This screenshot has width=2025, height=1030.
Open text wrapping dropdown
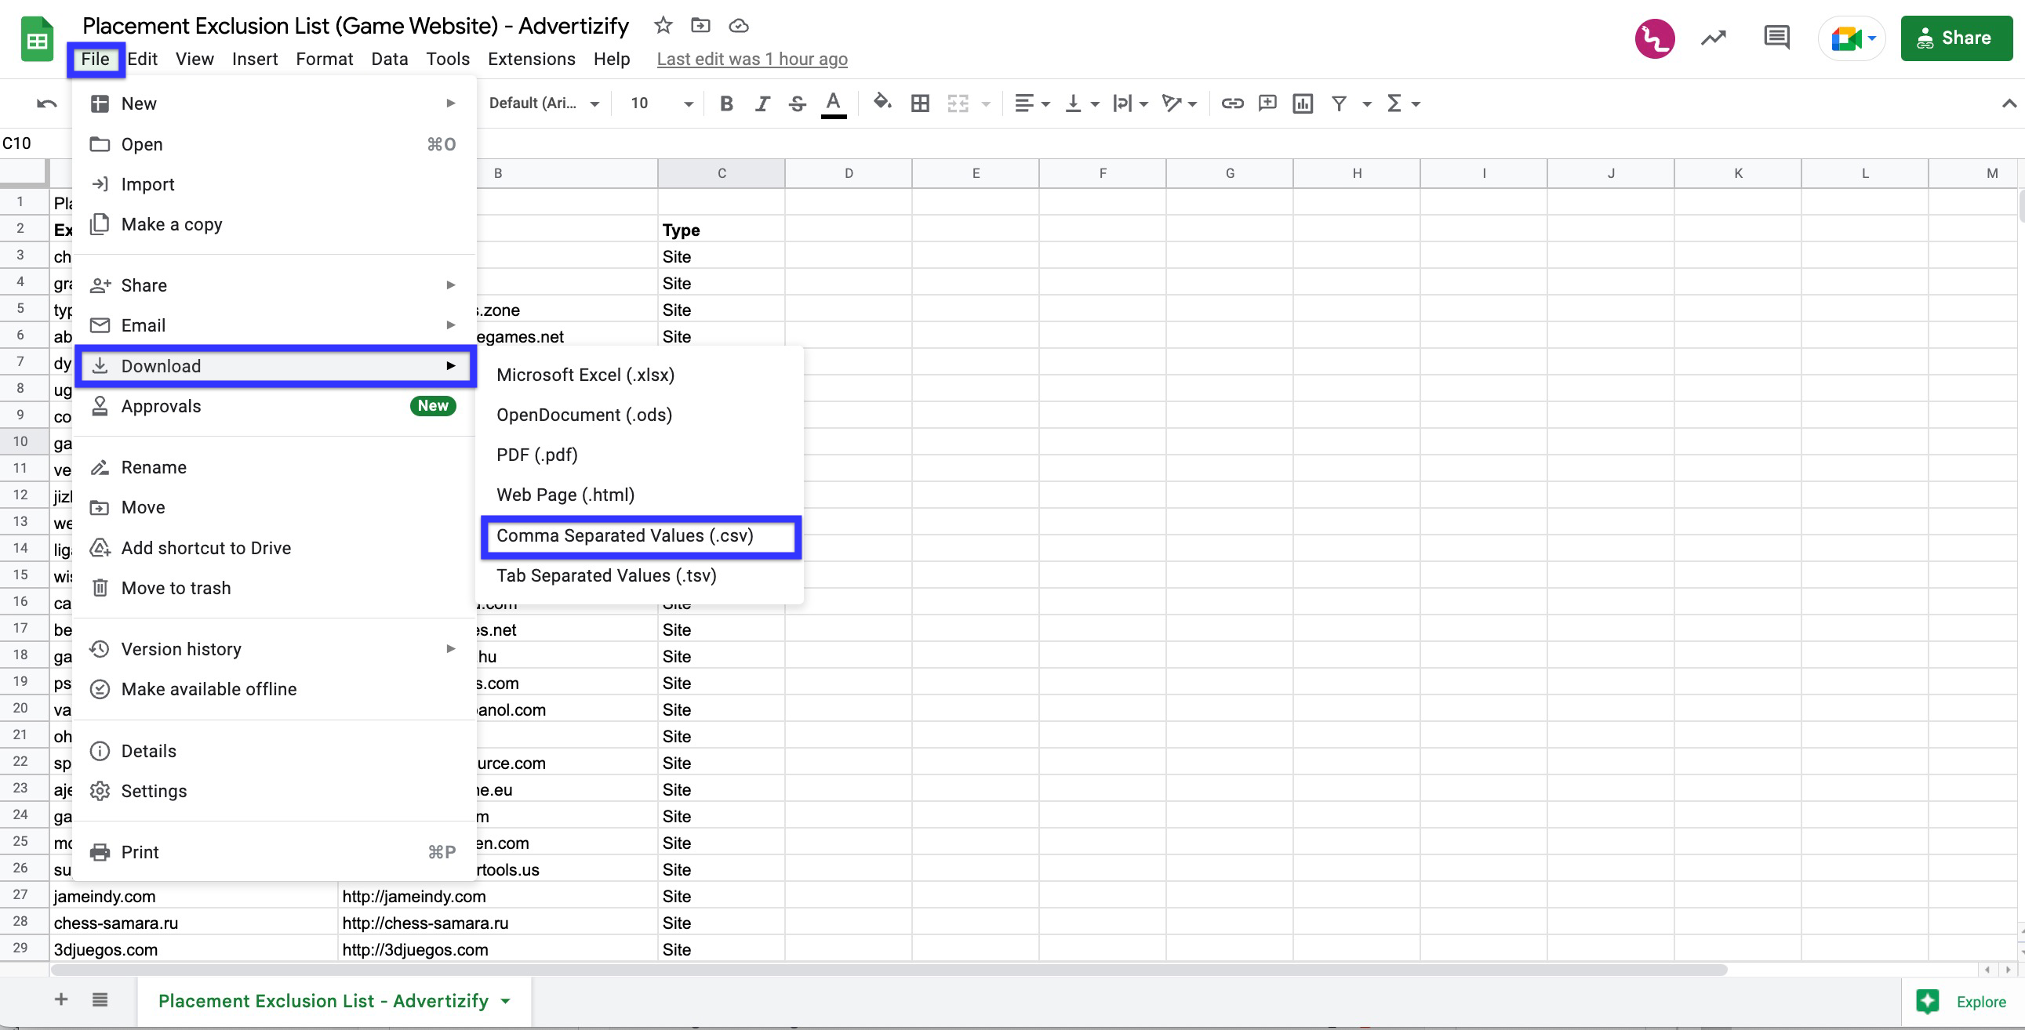(1131, 103)
